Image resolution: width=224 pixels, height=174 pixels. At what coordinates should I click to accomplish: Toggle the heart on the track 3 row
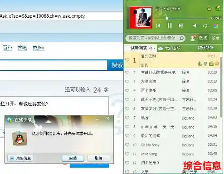127,81
